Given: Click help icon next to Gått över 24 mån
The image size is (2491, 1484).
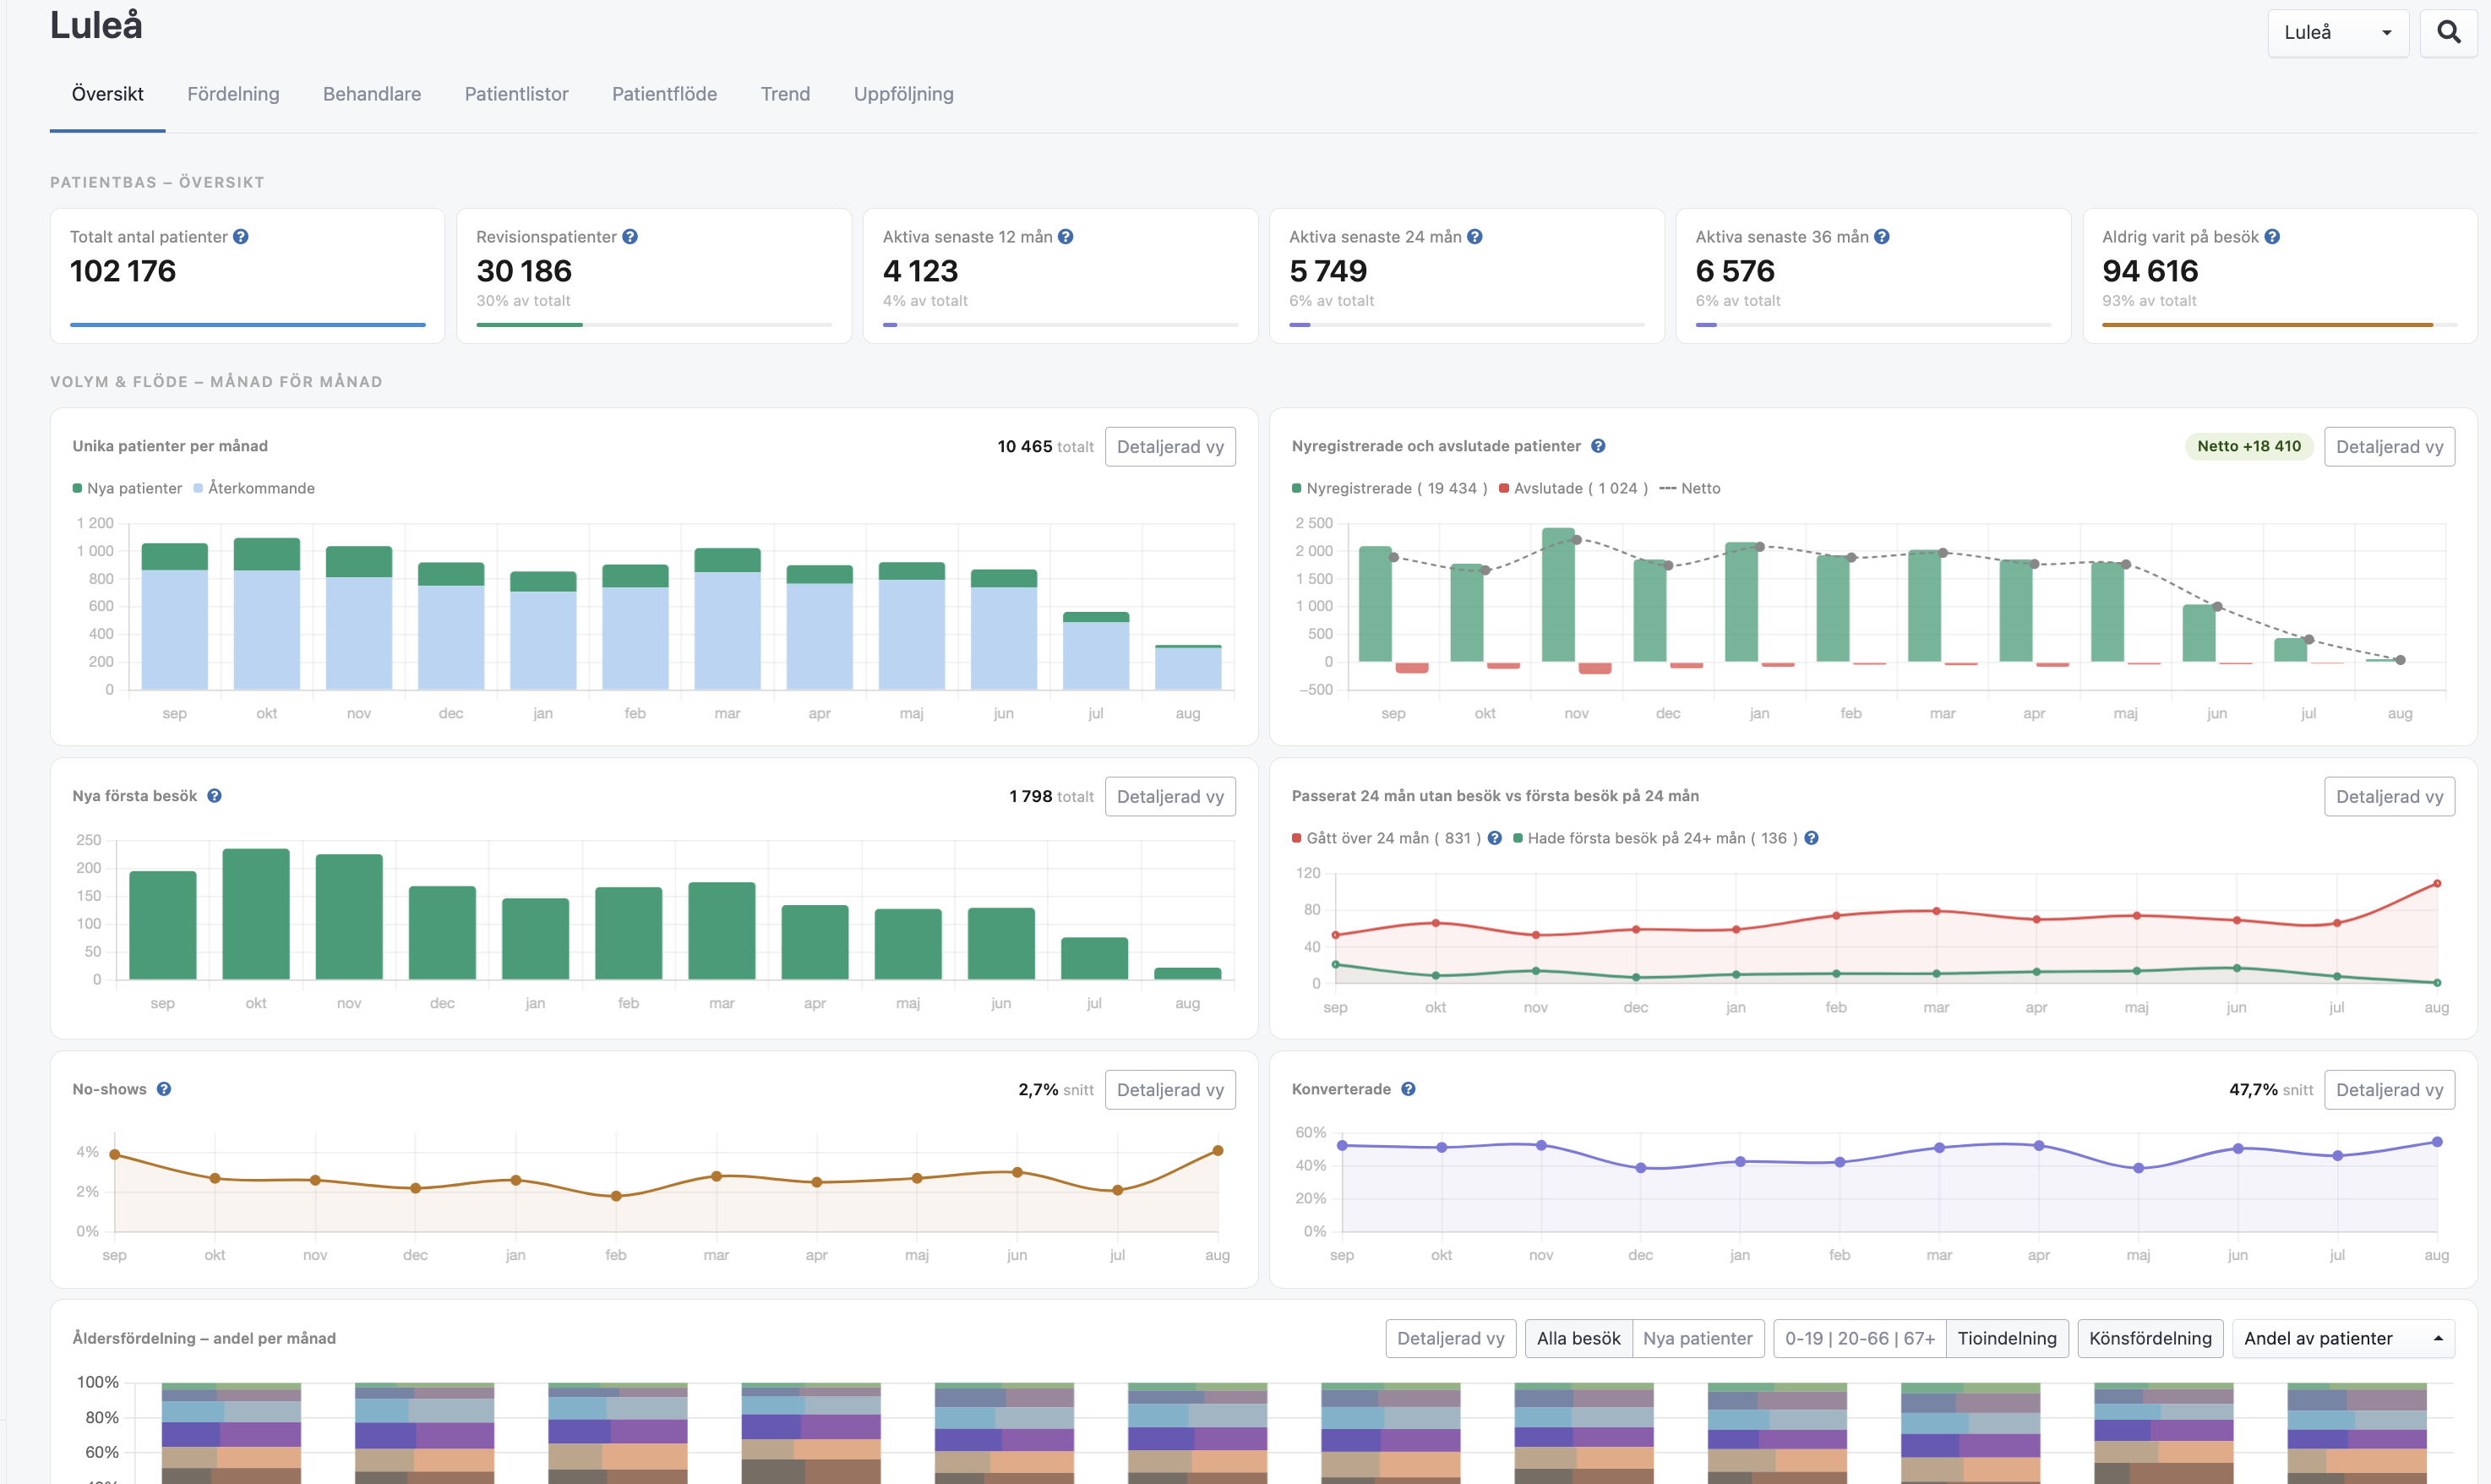Looking at the screenshot, I should click(1495, 838).
